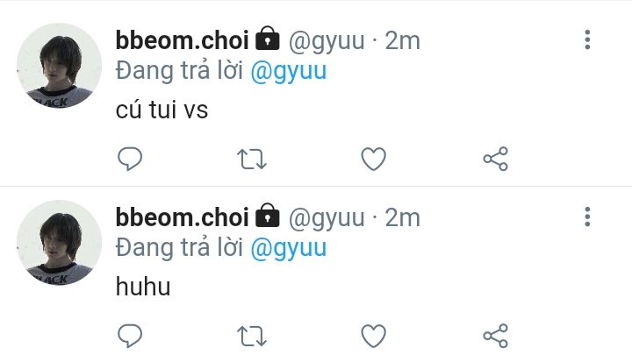
Task: Open the "huhu" tweet text
Action: click(143, 286)
